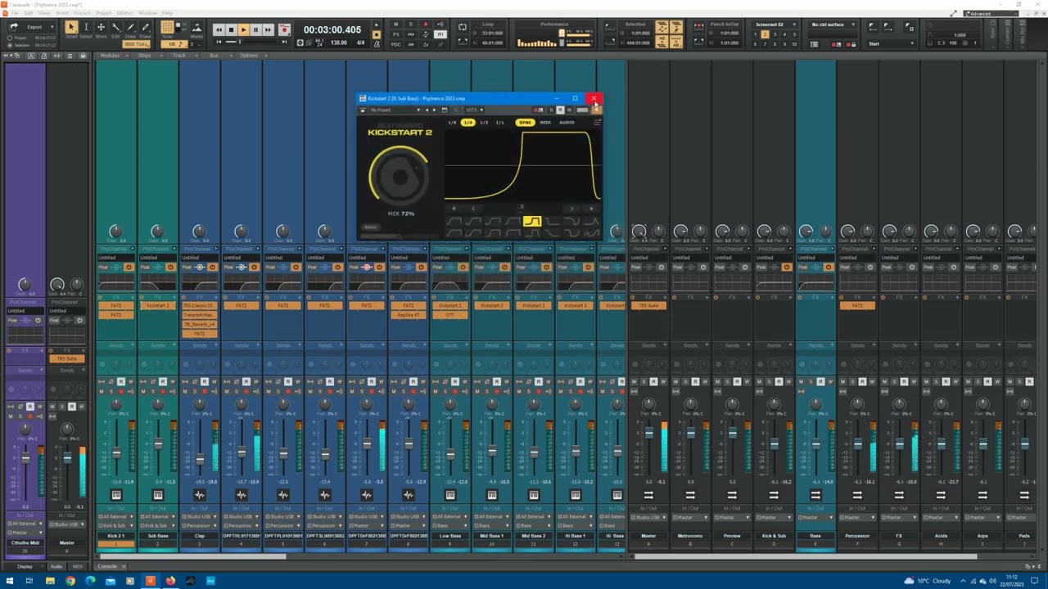Click the transport time display 00:03:00.405
The height and width of the screenshot is (589, 1048).
coord(332,29)
